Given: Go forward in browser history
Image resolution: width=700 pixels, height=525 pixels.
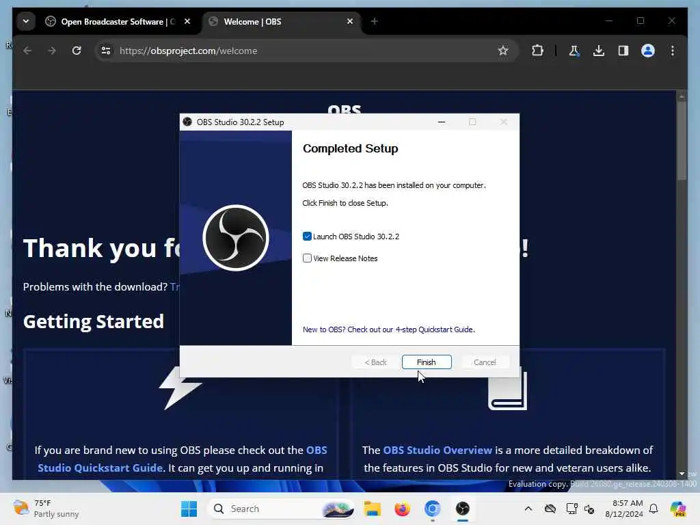Looking at the screenshot, I should 52,51.
